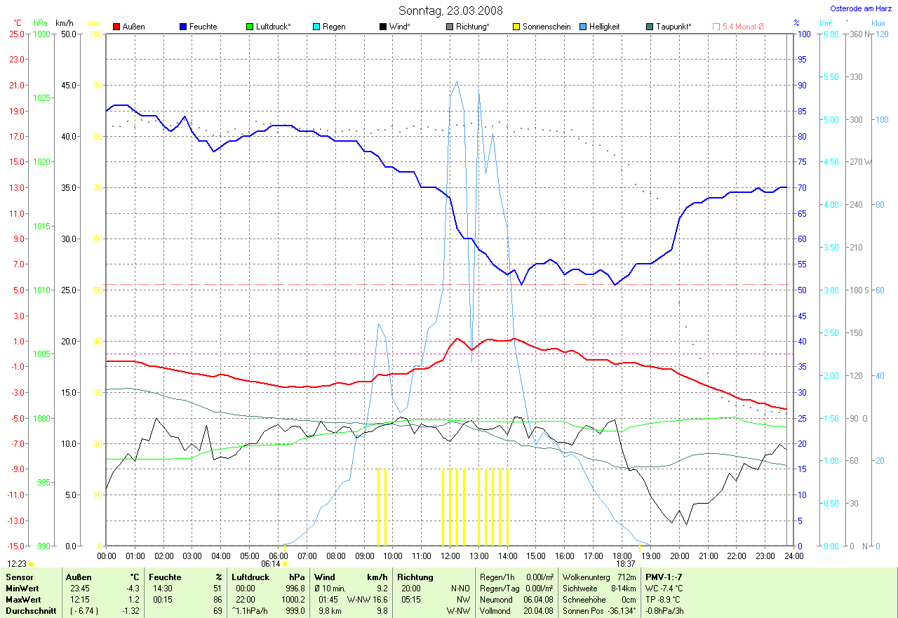Click the blue Feuchte legend square
898x618 pixels.
pos(184,27)
